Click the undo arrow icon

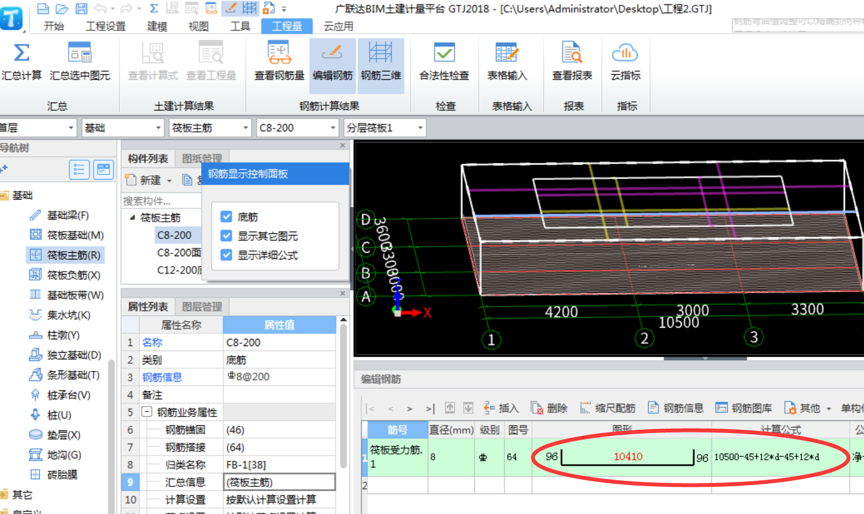100,8
